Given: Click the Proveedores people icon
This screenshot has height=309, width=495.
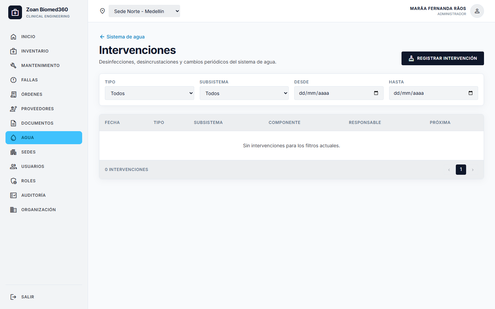Looking at the screenshot, I should [x=13, y=109].
